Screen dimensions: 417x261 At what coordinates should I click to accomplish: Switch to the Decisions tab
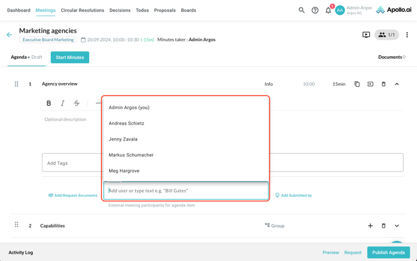tap(120, 10)
